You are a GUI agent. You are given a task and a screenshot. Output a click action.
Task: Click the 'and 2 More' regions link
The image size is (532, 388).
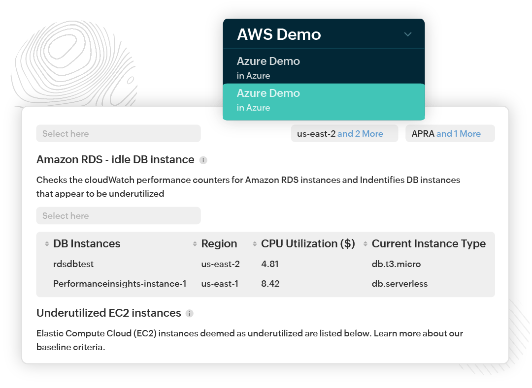(360, 134)
